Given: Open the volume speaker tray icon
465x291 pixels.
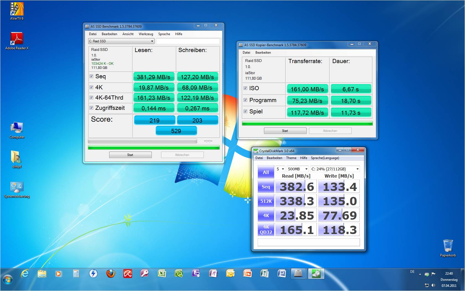Looking at the screenshot, I should 433,285.
